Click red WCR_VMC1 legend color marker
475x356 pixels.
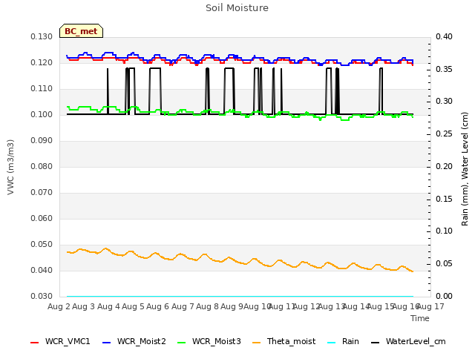pyautogui.click(x=35, y=343)
